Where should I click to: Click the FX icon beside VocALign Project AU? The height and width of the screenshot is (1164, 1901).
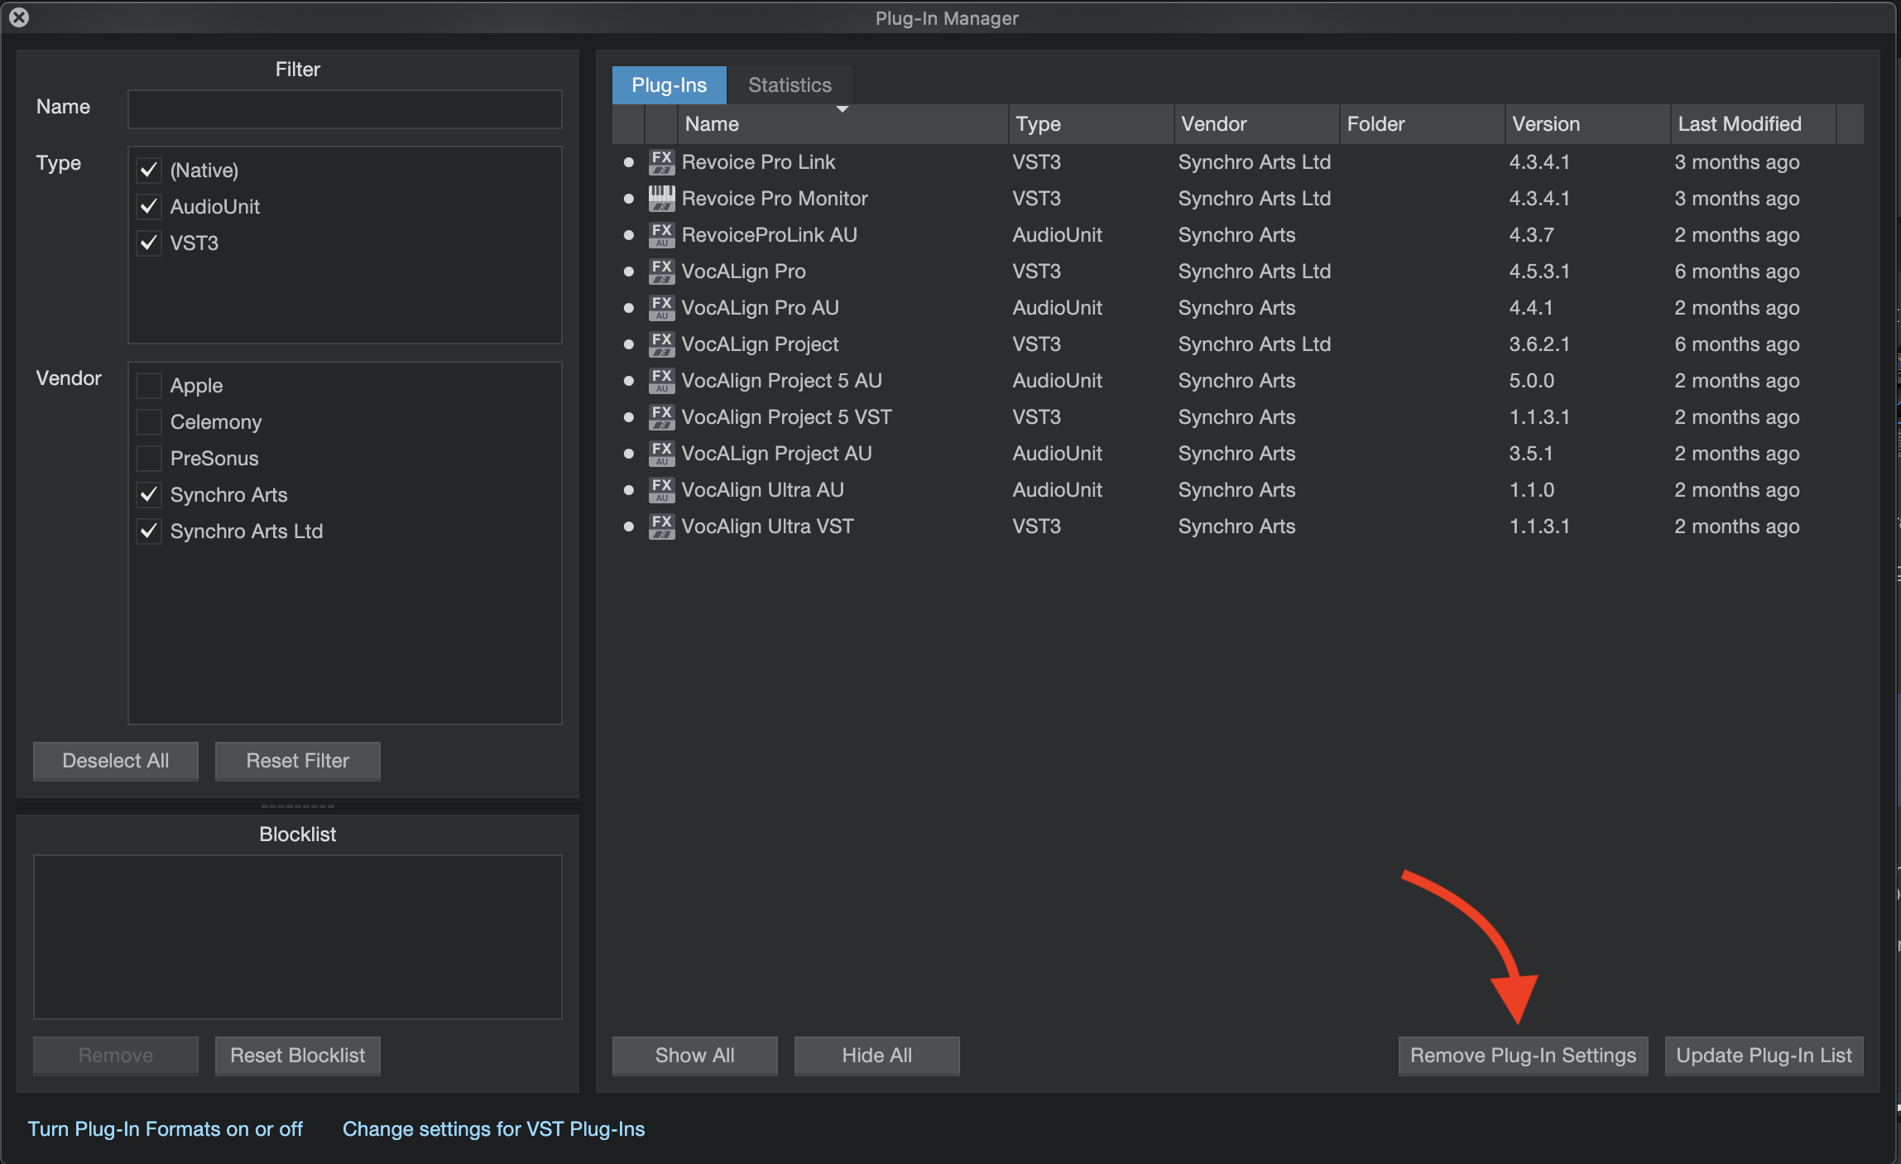point(661,454)
